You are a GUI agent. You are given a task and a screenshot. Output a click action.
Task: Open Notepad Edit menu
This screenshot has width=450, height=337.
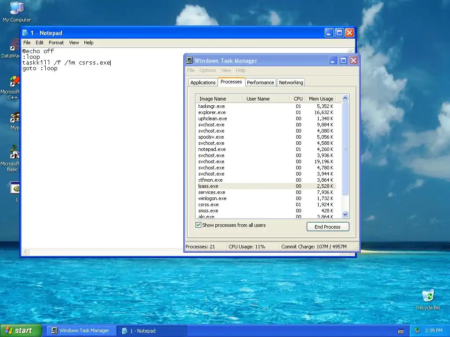[x=40, y=43]
